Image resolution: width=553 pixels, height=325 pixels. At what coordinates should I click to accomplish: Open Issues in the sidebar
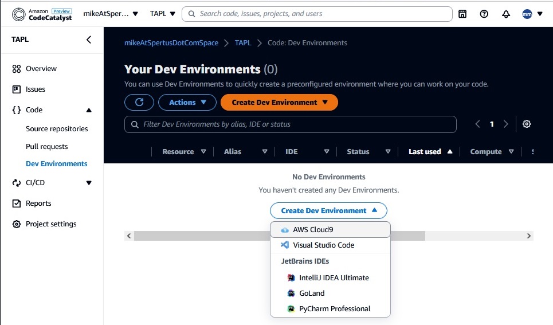(x=36, y=89)
